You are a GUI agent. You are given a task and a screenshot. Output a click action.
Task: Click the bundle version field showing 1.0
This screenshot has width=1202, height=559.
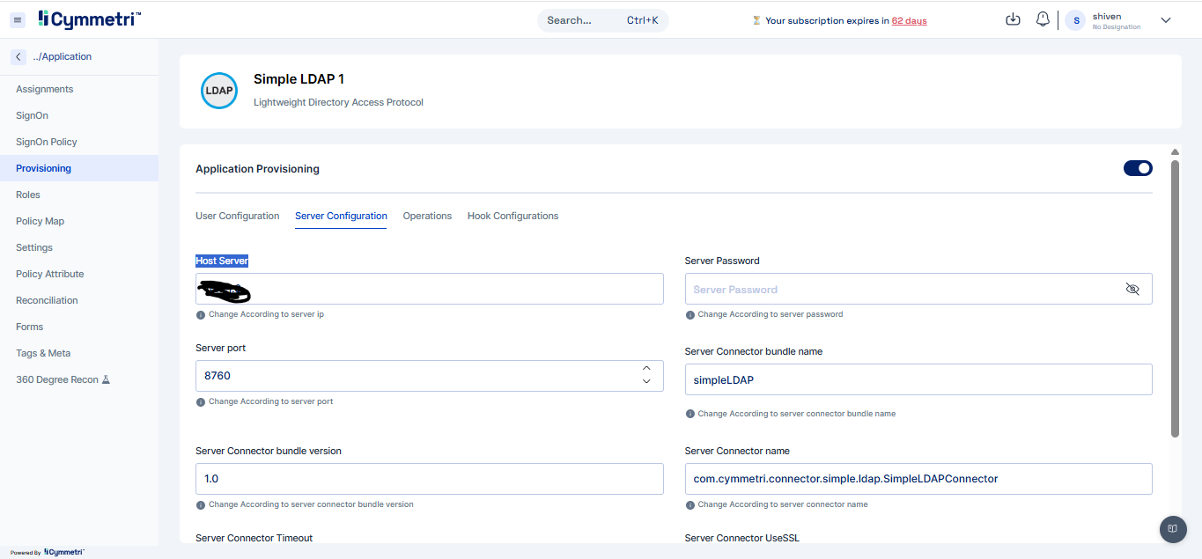click(x=430, y=479)
